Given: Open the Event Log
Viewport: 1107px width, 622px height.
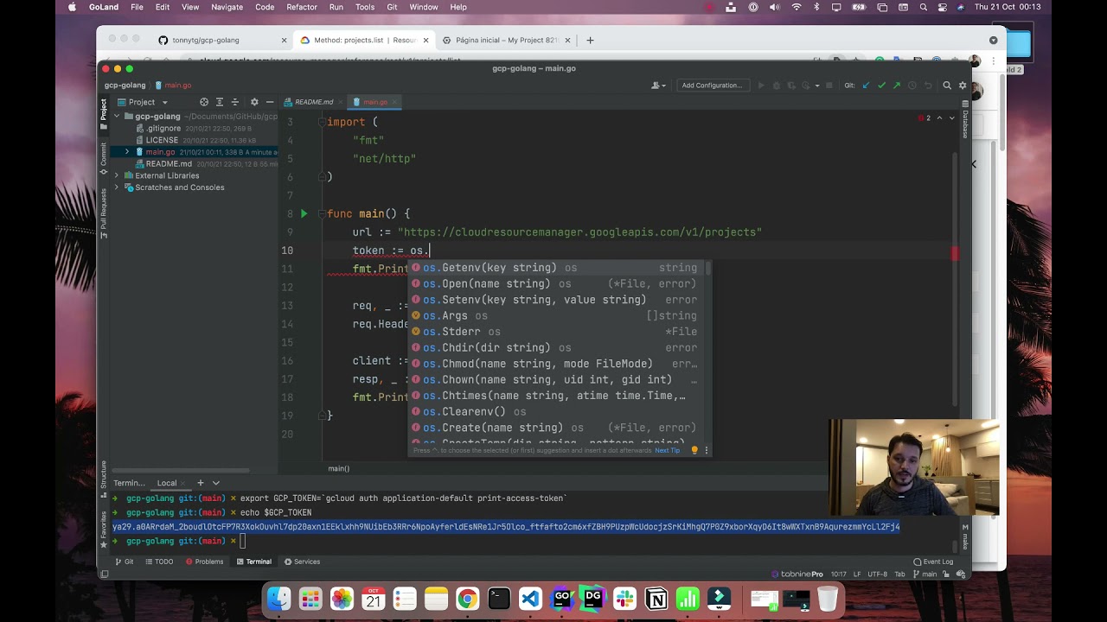Looking at the screenshot, I should pyautogui.click(x=933, y=562).
